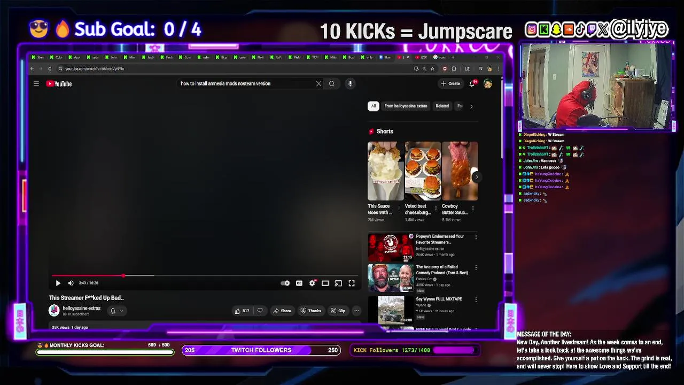Click the video title This Streamer F**ked Up Bad
The image size is (684, 385).
tap(86, 298)
